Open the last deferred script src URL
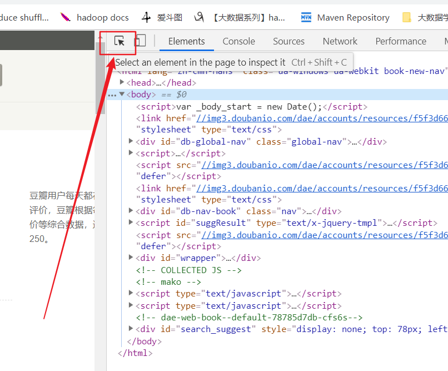This screenshot has height=371, width=448. tap(325, 235)
